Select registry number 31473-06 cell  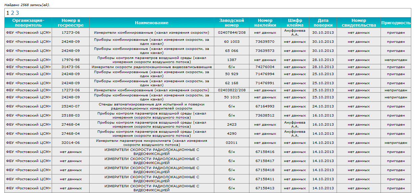pos(71,67)
